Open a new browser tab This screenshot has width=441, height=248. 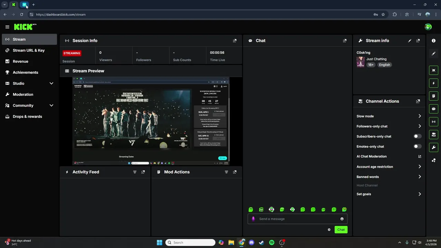[33, 4]
